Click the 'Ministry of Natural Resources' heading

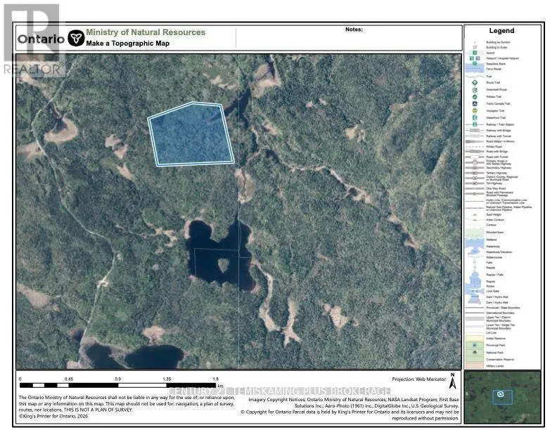146,32
